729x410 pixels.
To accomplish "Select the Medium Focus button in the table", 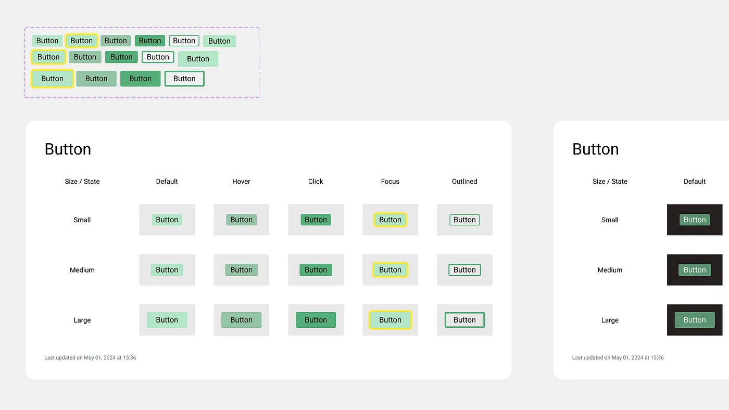I will click(390, 270).
